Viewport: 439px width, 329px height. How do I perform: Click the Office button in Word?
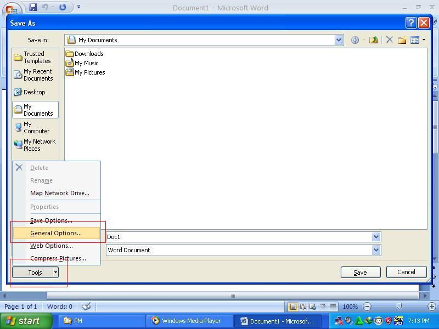pyautogui.click(x=11, y=9)
